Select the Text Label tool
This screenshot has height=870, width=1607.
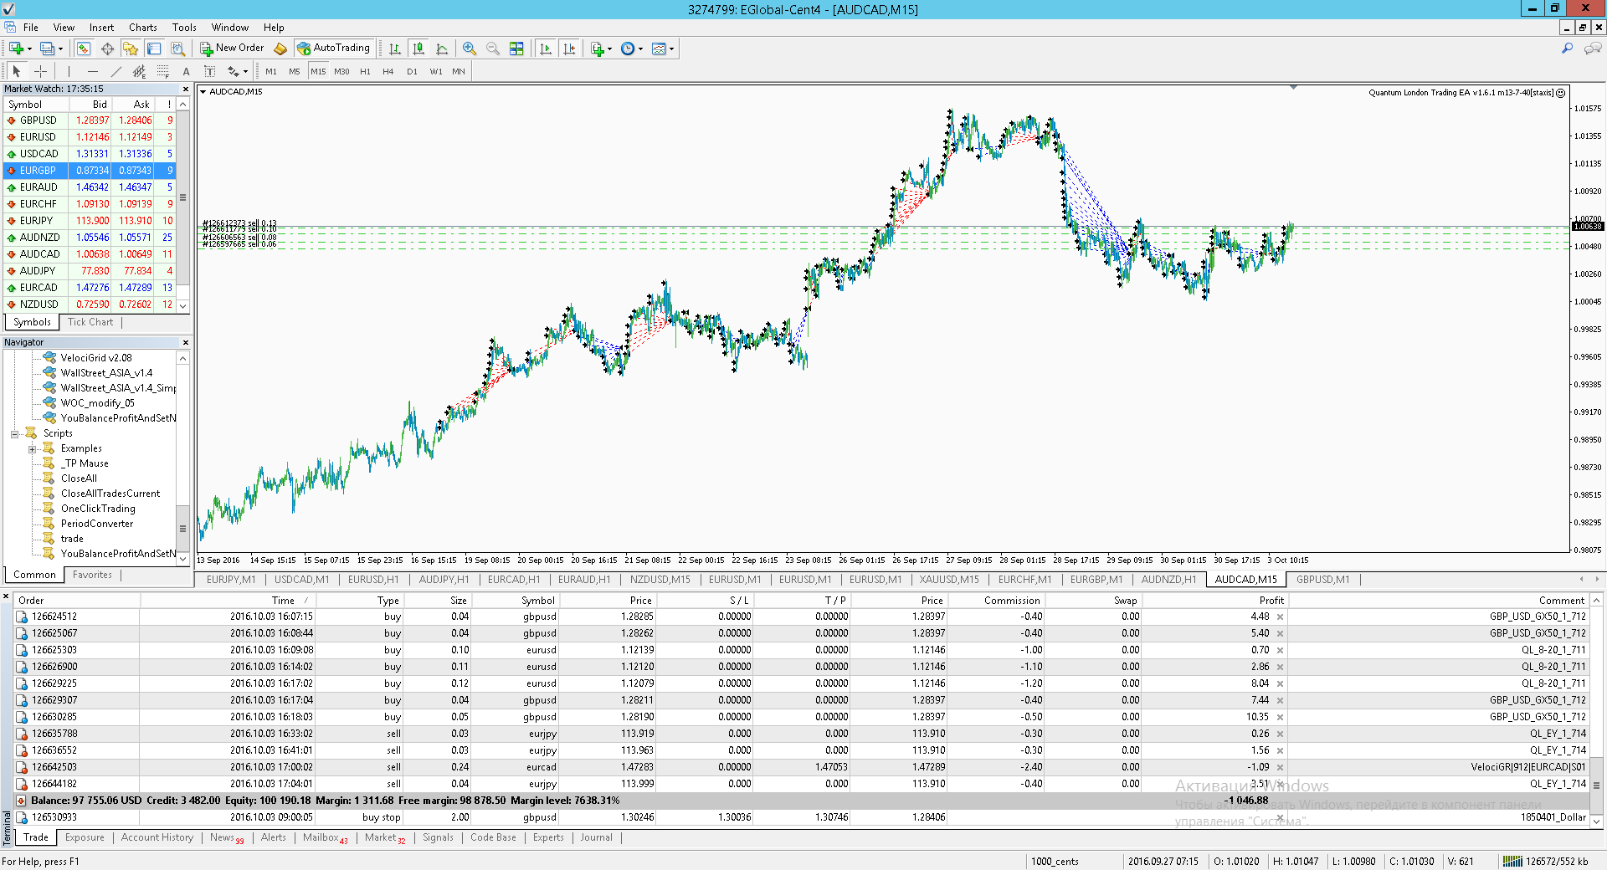(x=209, y=71)
